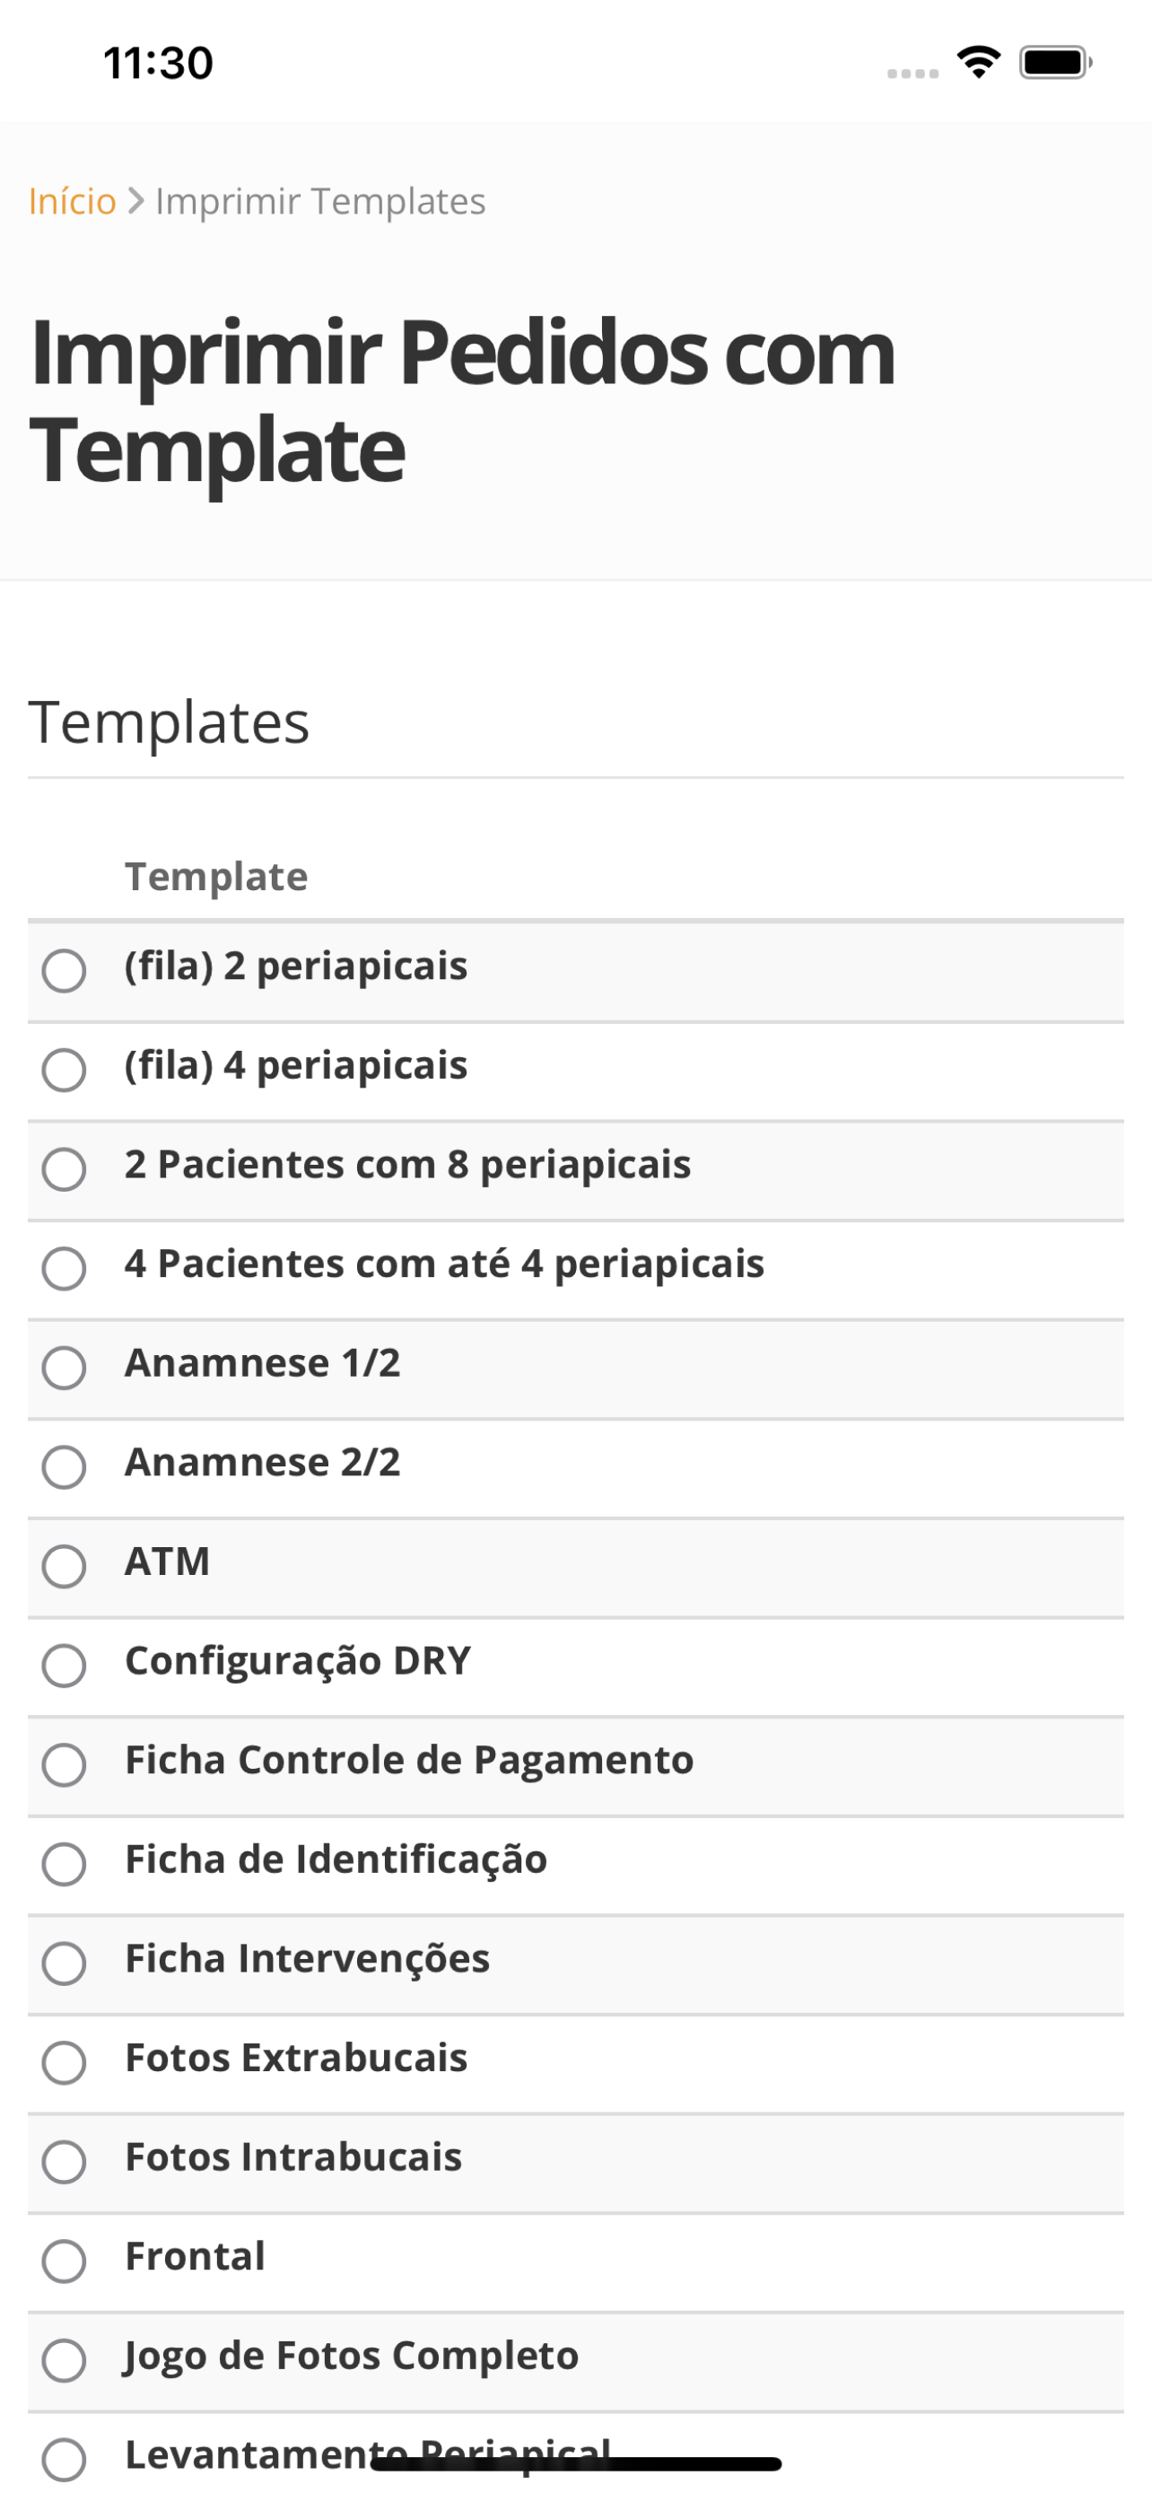
Task: Pick the ATM template radio button
Action: point(64,1566)
